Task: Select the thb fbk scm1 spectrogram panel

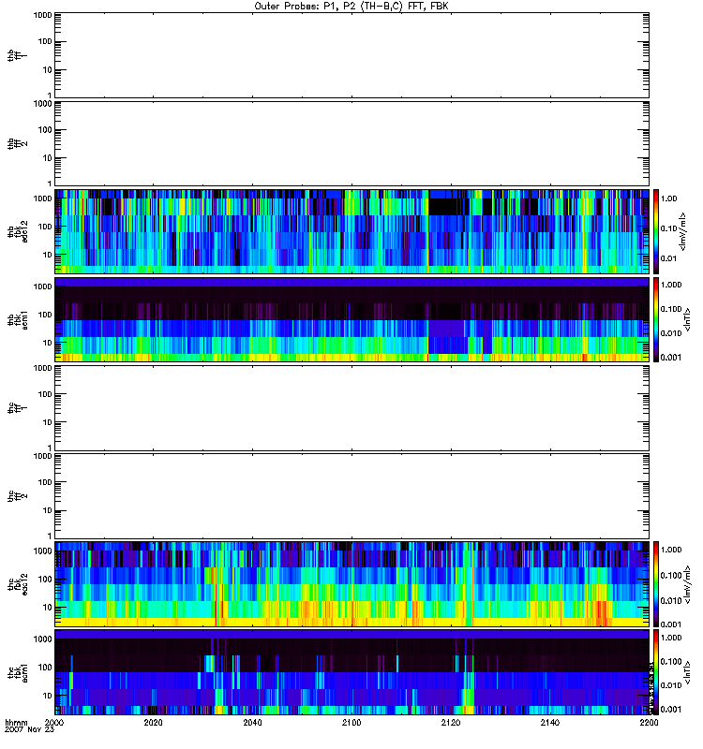Action: click(x=352, y=319)
